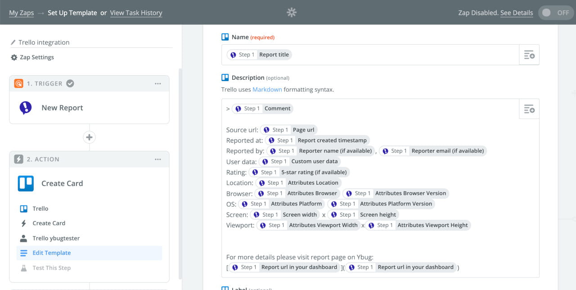The width and height of the screenshot is (576, 290).
Task: Select Reporter name (if available) token
Action: [x=321, y=151]
